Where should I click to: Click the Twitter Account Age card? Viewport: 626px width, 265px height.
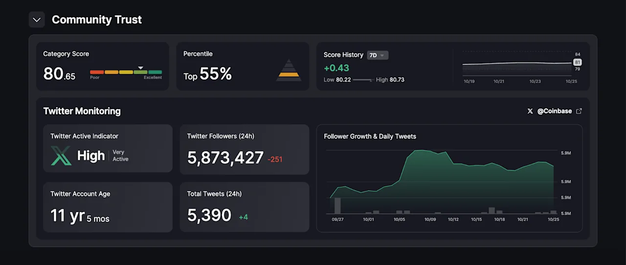[108, 207]
